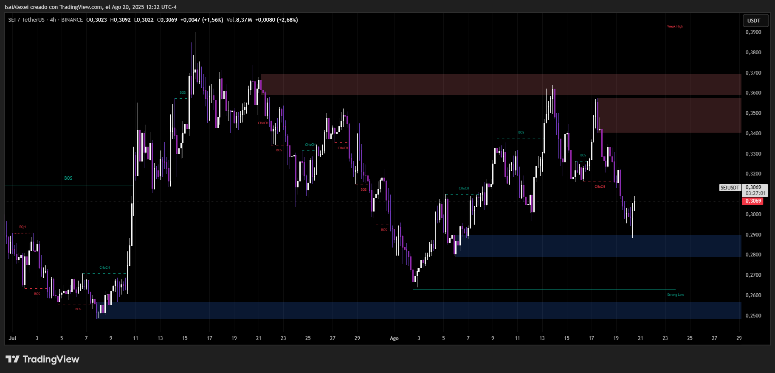This screenshot has width=775, height=373.
Task: Click the Vol 8,37M volume readout
Action: [x=239, y=20]
